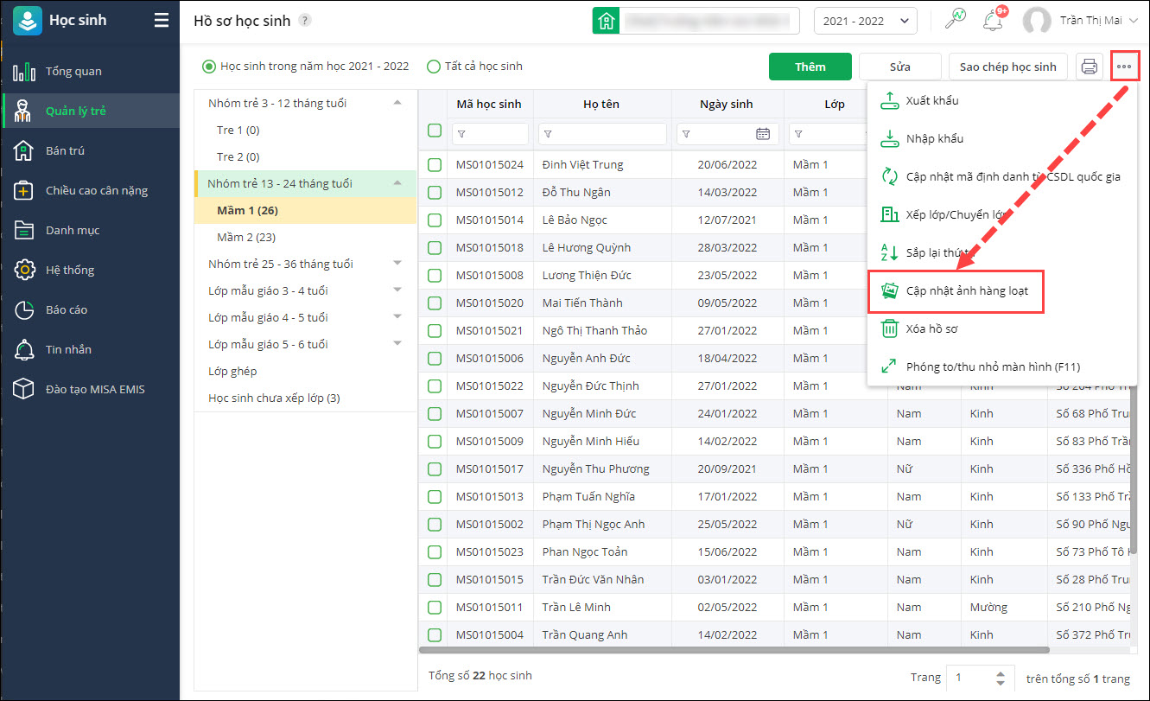Click the hamburger menu icon

[162, 21]
